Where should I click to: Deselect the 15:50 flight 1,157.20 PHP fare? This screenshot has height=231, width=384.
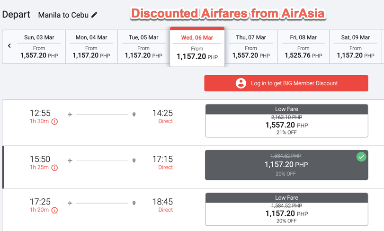[x=286, y=165]
